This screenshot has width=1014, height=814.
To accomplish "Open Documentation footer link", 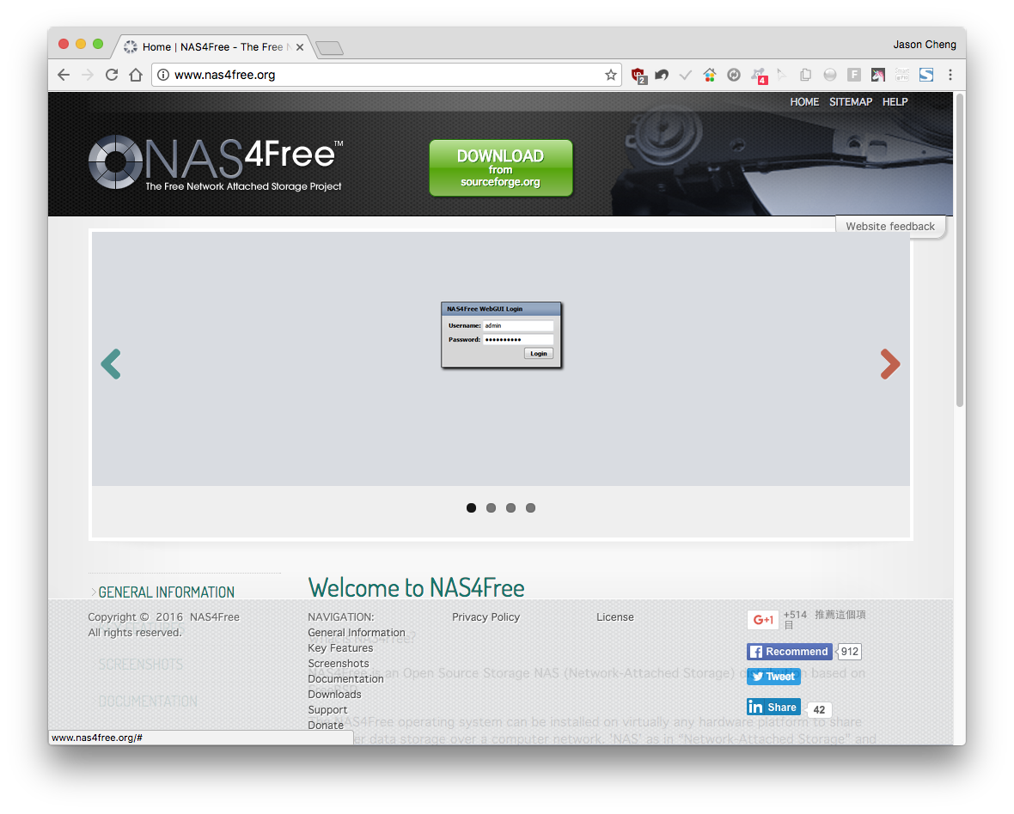I will tap(345, 679).
